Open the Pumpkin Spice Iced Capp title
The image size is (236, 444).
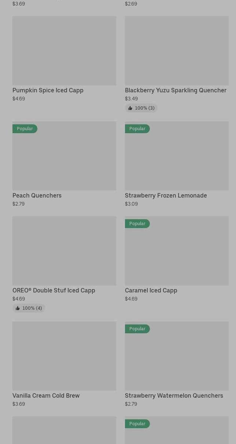click(x=48, y=90)
